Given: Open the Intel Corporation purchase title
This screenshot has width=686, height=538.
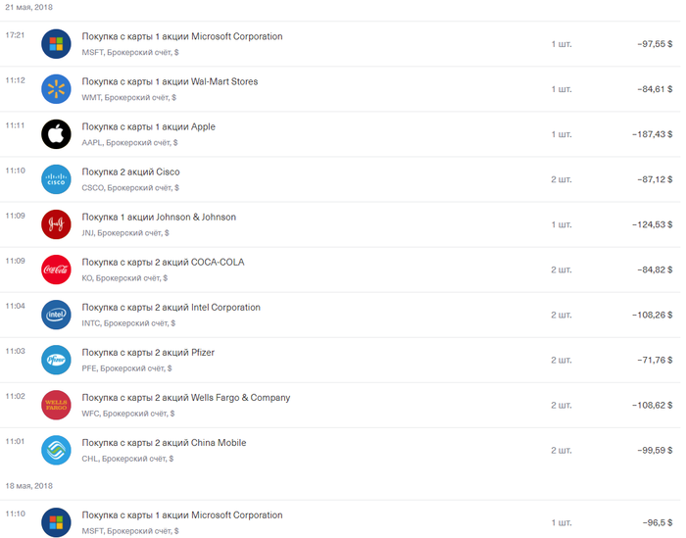Looking at the screenshot, I should point(171,308).
